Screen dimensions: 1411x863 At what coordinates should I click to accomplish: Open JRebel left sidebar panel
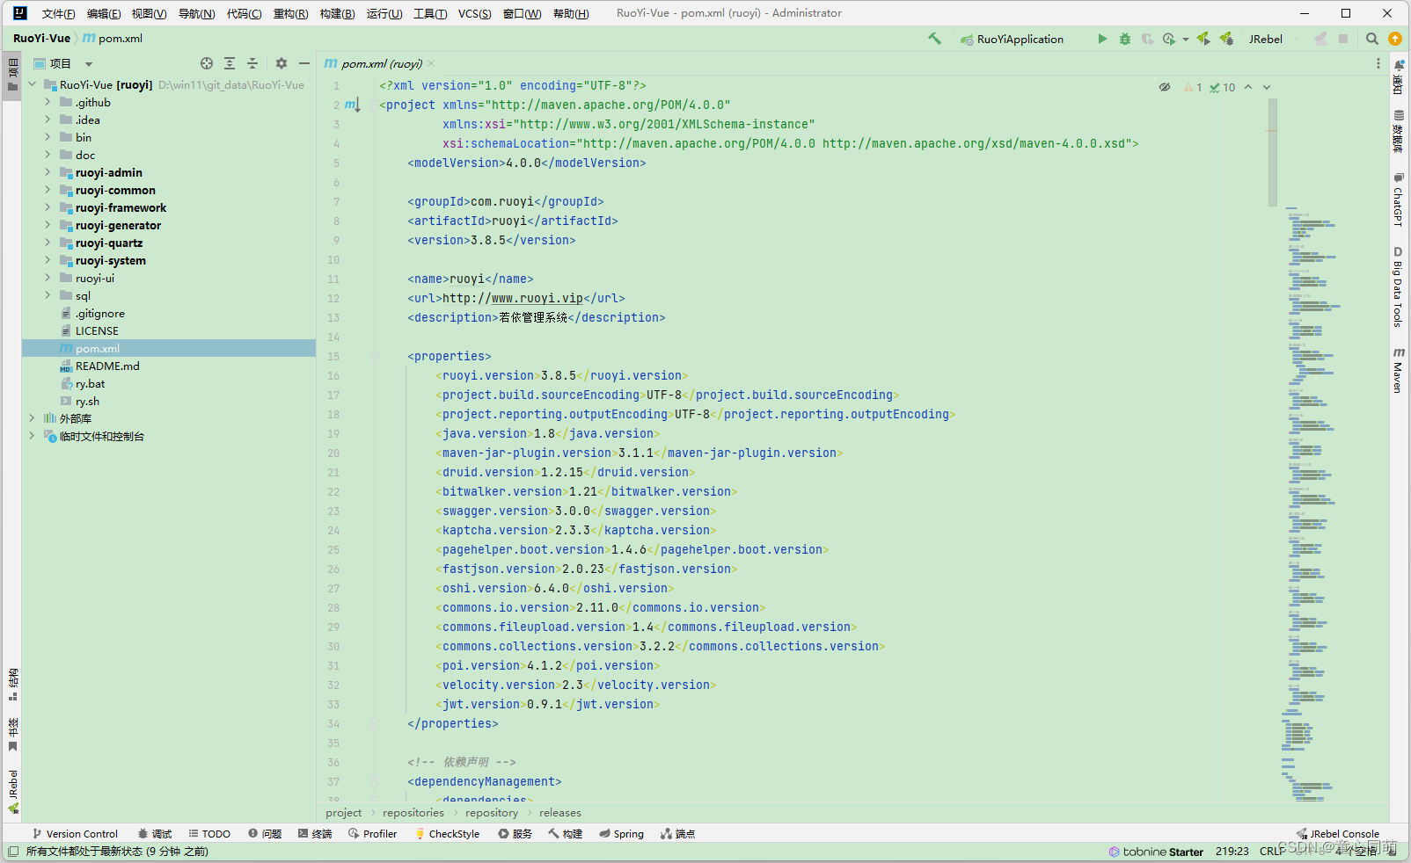click(12, 792)
